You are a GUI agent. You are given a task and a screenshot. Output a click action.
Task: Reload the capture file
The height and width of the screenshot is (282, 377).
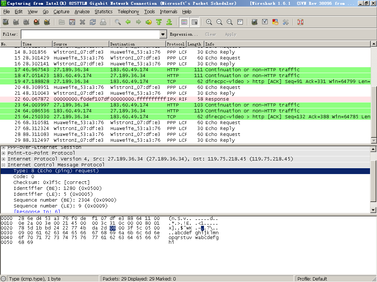tap(93, 22)
